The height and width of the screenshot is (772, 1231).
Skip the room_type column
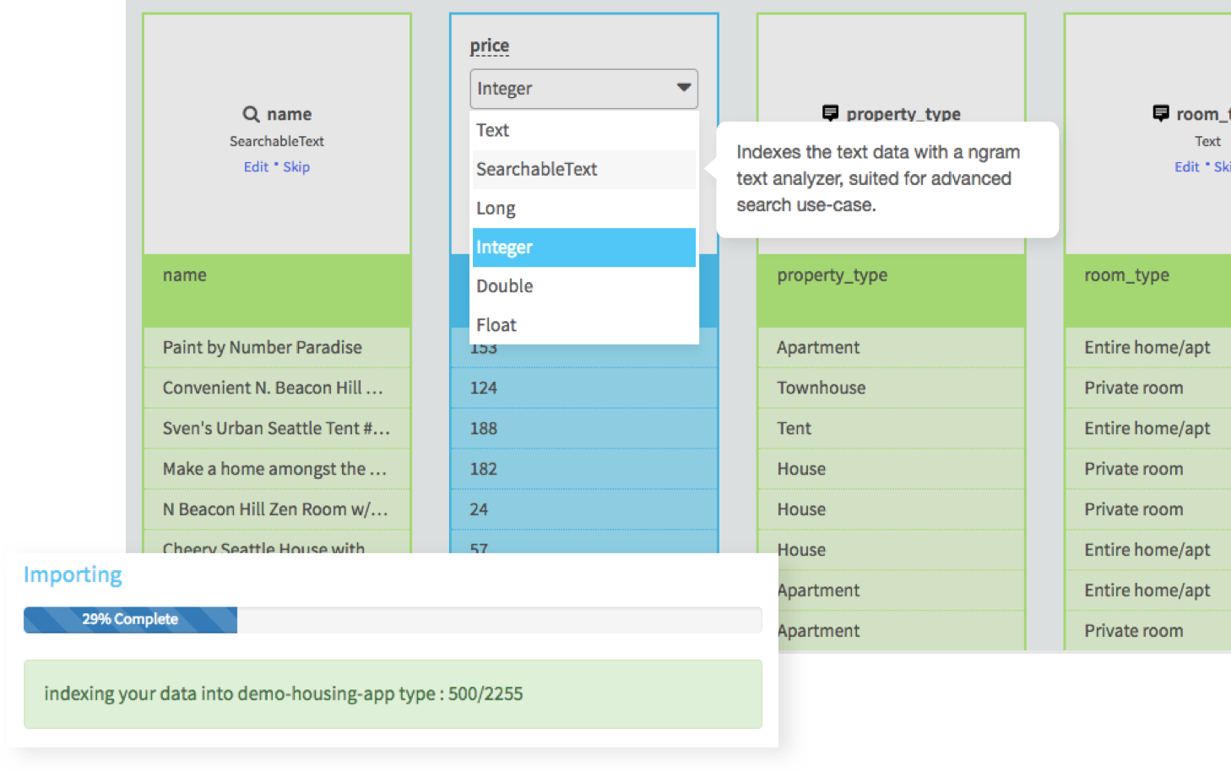pos(1223,166)
